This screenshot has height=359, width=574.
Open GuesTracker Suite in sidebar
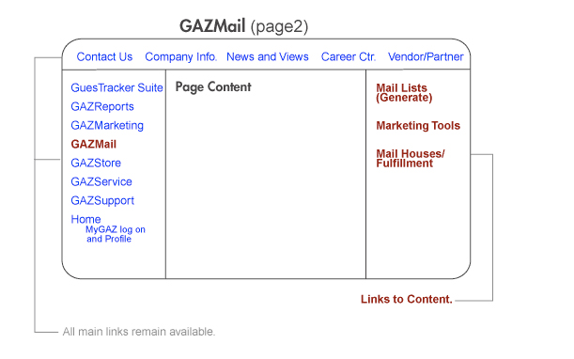coord(116,88)
